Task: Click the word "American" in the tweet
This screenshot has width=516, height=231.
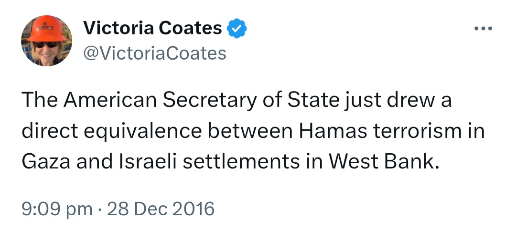Action: [110, 101]
